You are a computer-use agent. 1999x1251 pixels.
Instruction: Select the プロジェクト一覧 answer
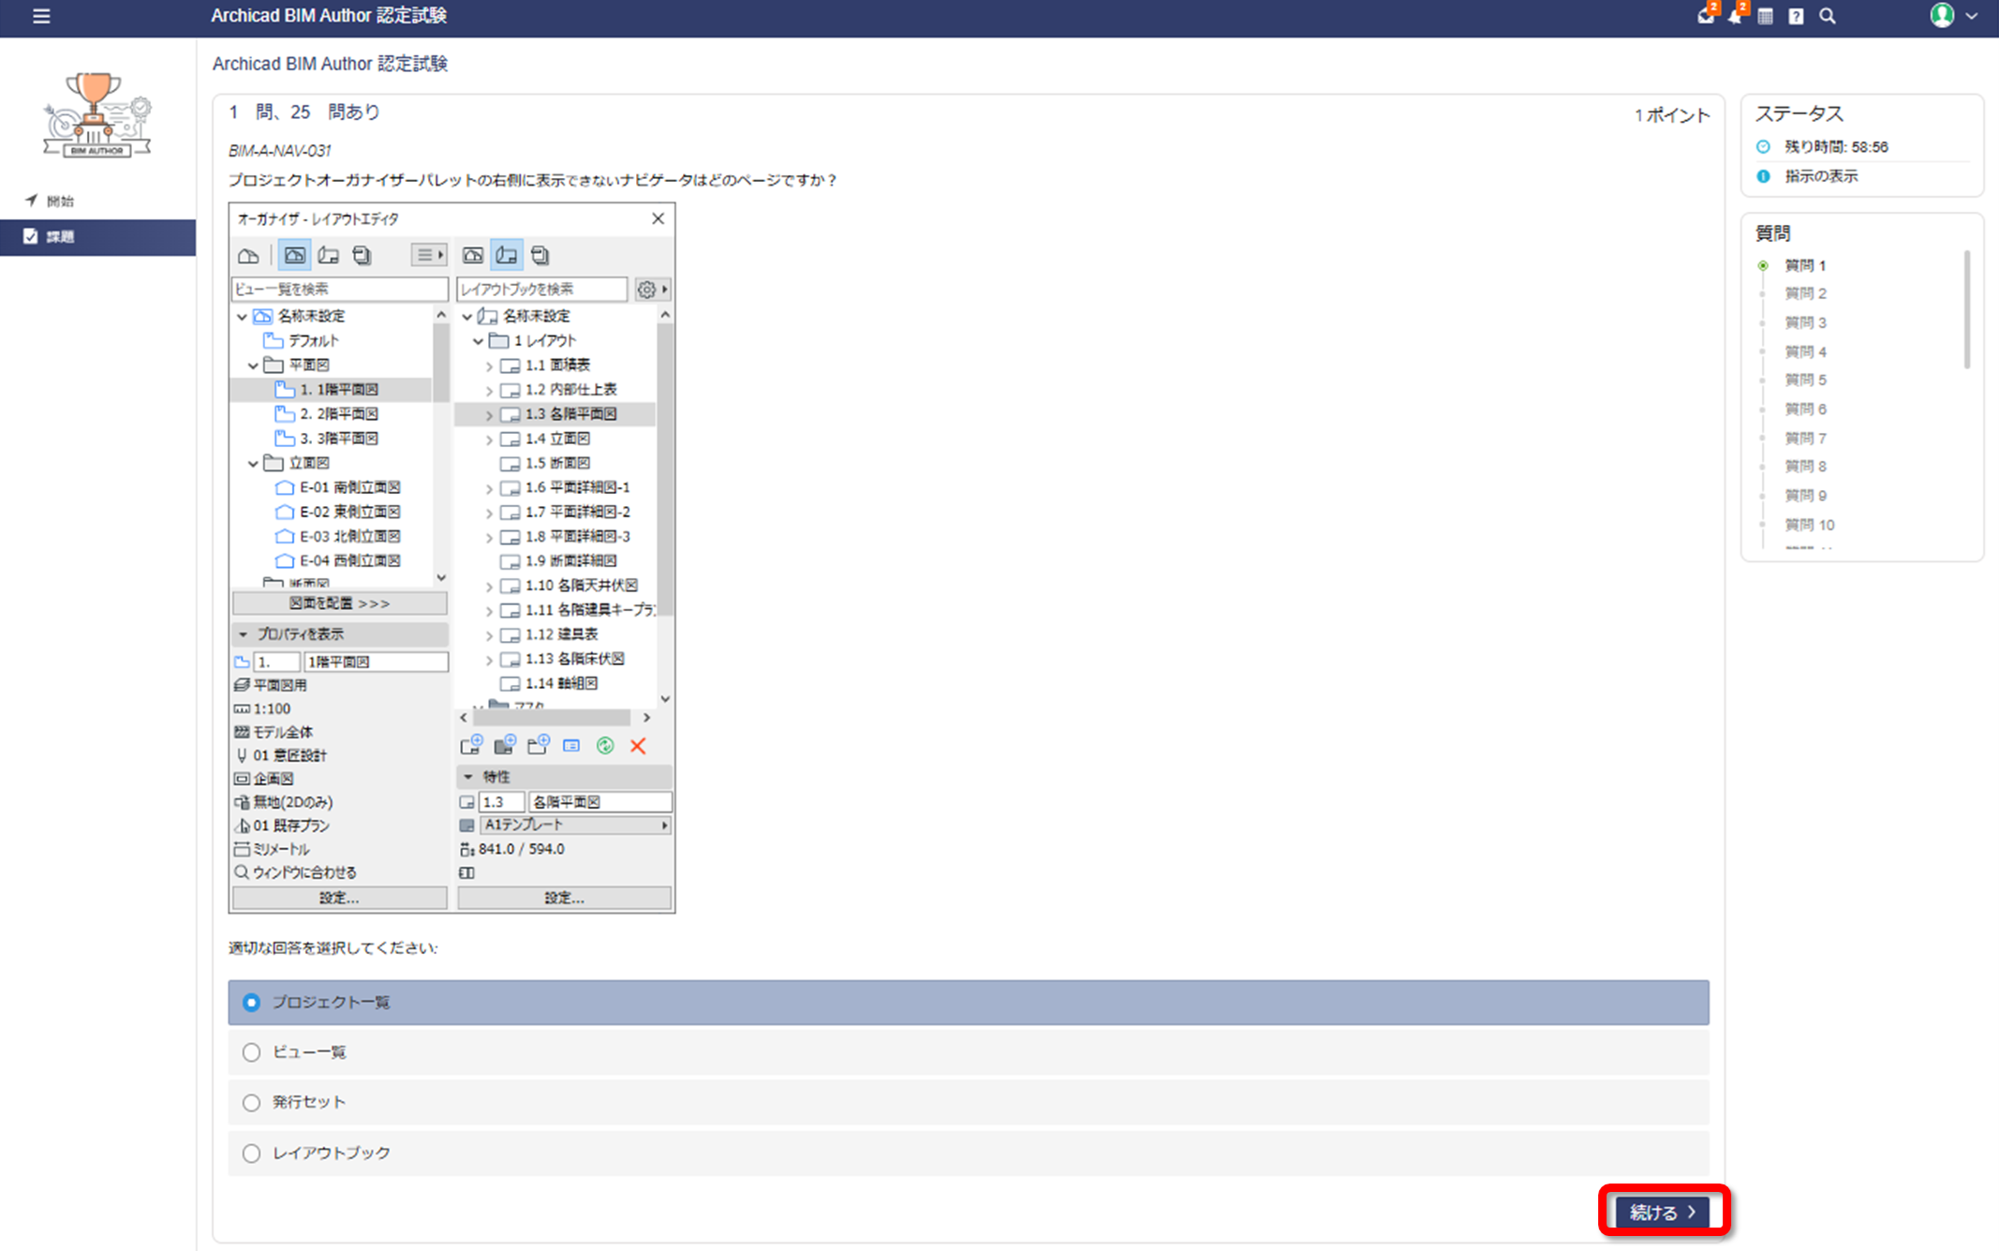pos(968,1002)
